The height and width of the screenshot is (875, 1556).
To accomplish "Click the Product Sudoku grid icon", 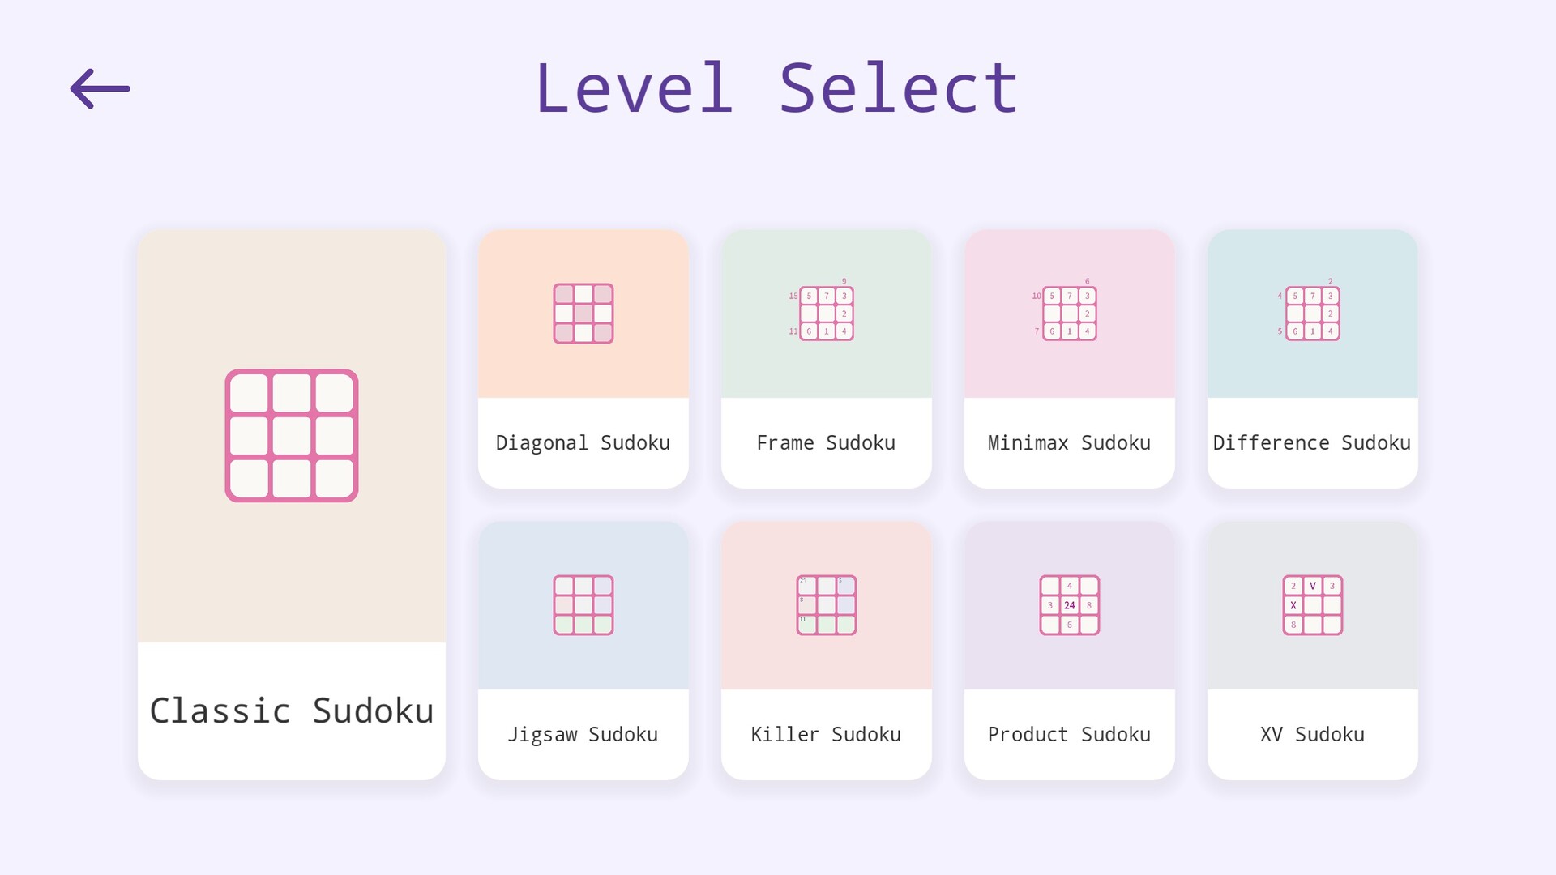I will pos(1070,605).
